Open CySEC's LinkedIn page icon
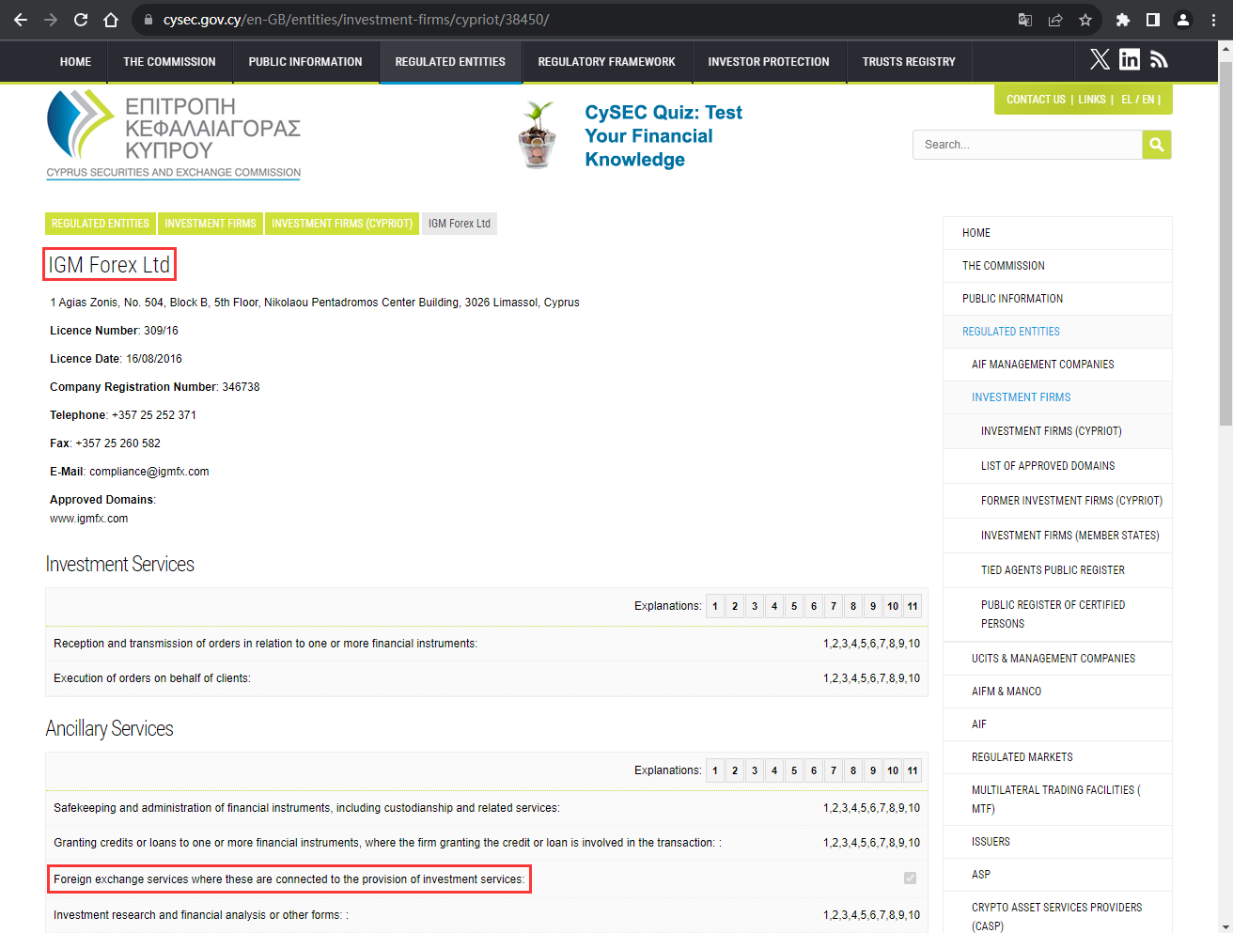The width and height of the screenshot is (1233, 933). pos(1130,60)
